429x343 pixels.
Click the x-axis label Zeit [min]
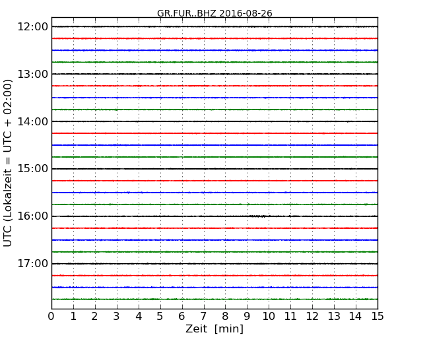pyautogui.click(x=214, y=328)
